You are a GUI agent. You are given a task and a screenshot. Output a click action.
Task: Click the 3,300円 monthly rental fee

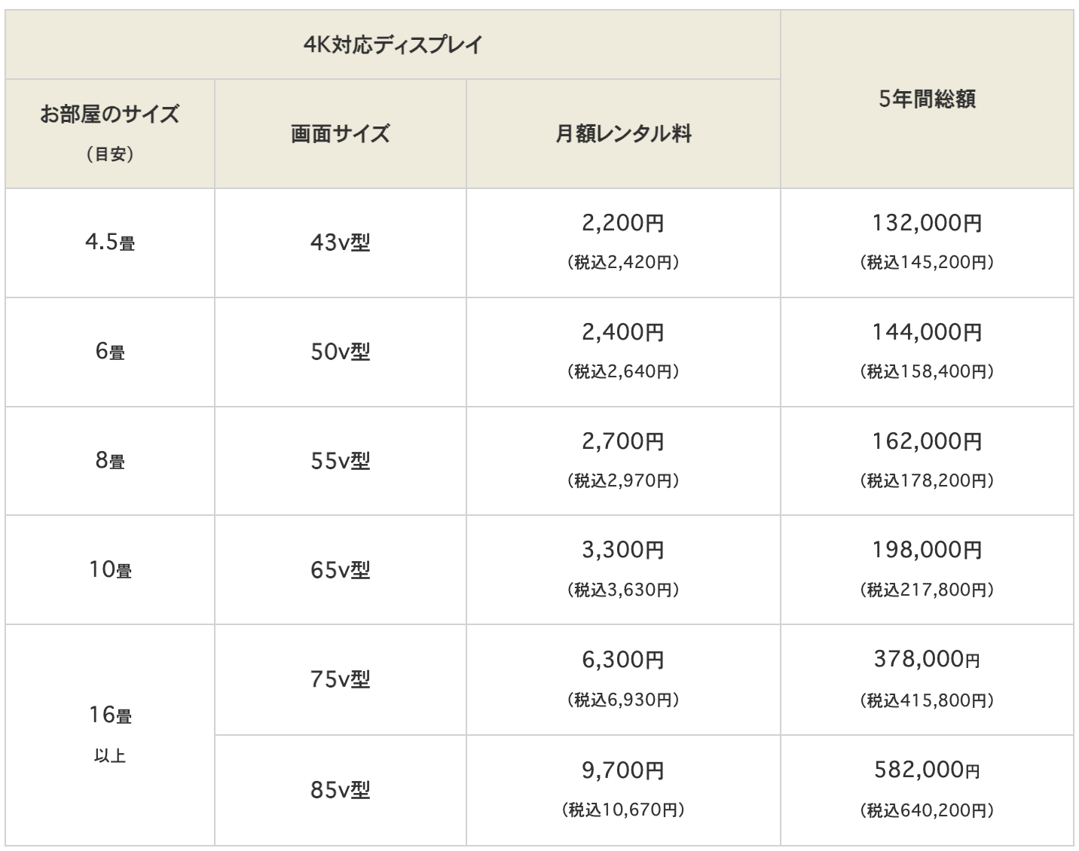pyautogui.click(x=623, y=550)
